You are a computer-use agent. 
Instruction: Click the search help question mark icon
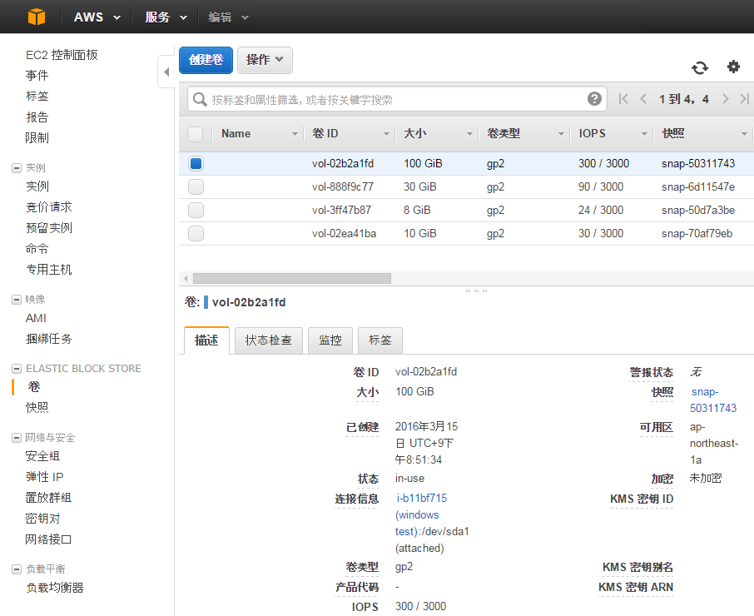(x=594, y=98)
